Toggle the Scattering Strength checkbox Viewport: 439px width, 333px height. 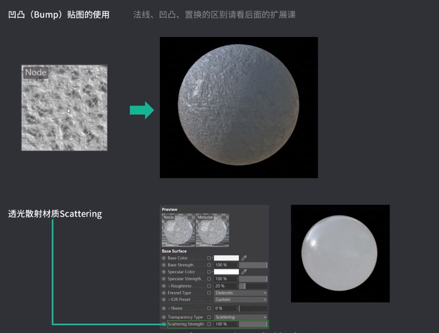click(209, 324)
